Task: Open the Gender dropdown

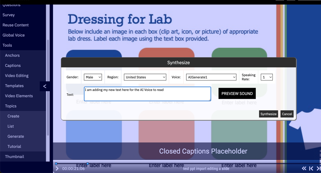Action: point(93,77)
